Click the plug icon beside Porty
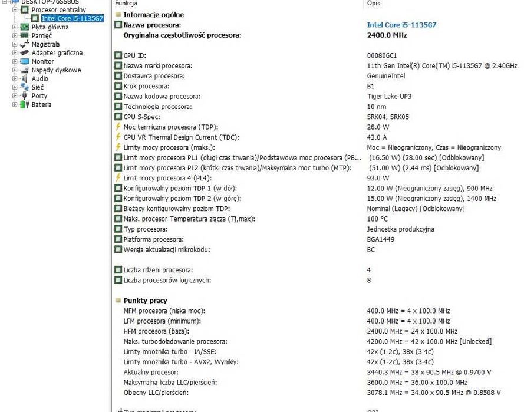The image size is (524, 412). coord(24,96)
